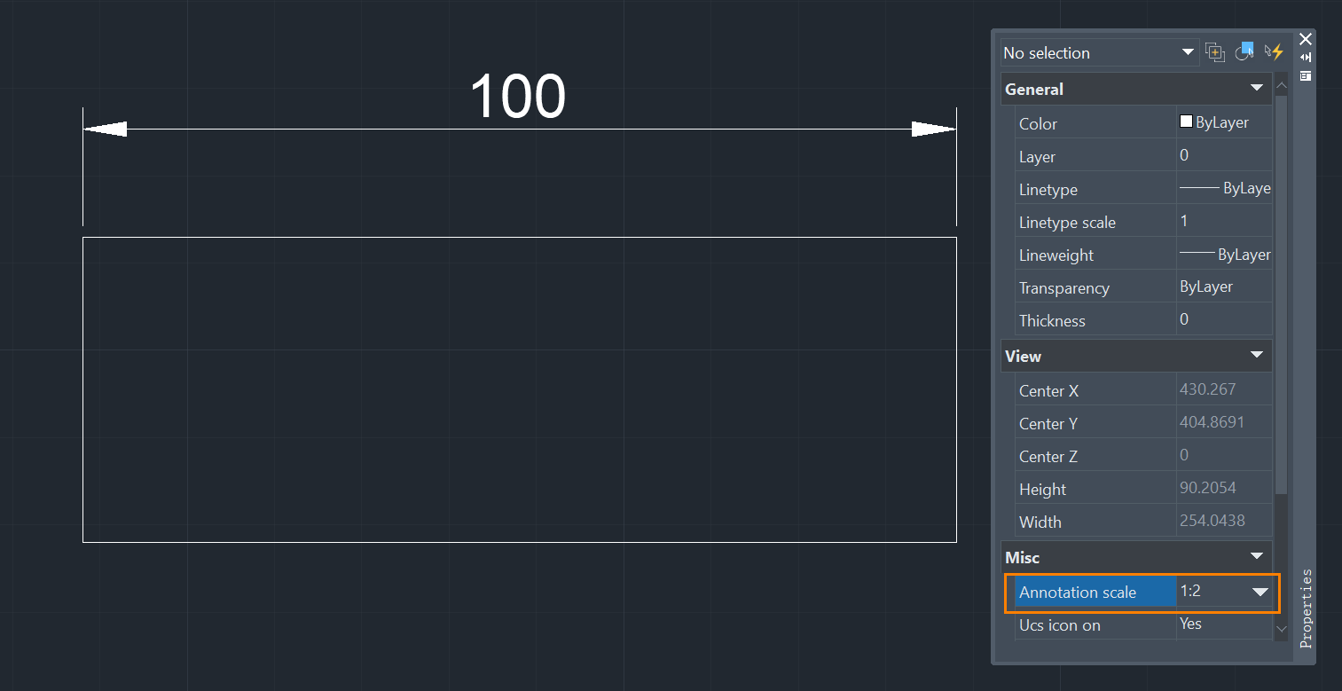The height and width of the screenshot is (691, 1342).
Task: Click the Layer value field
Action: [1224, 156]
